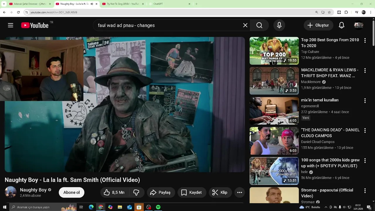Open the Chrome profile avatar
The image size is (375, 211).
pyautogui.click(x=364, y=12)
